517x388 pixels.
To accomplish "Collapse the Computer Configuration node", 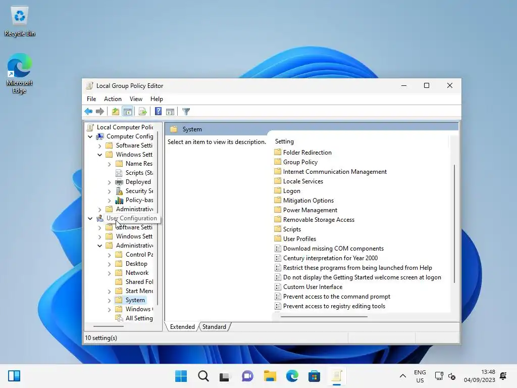I will (x=90, y=136).
